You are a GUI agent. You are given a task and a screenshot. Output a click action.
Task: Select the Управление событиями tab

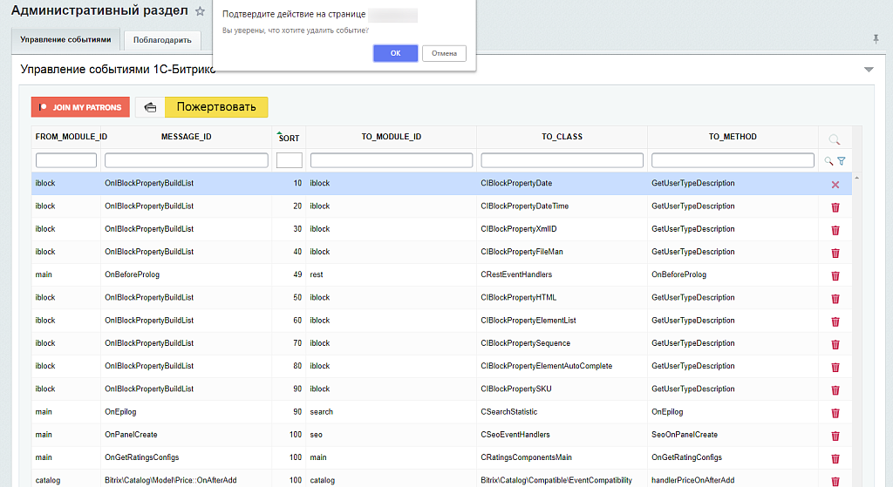click(x=66, y=40)
